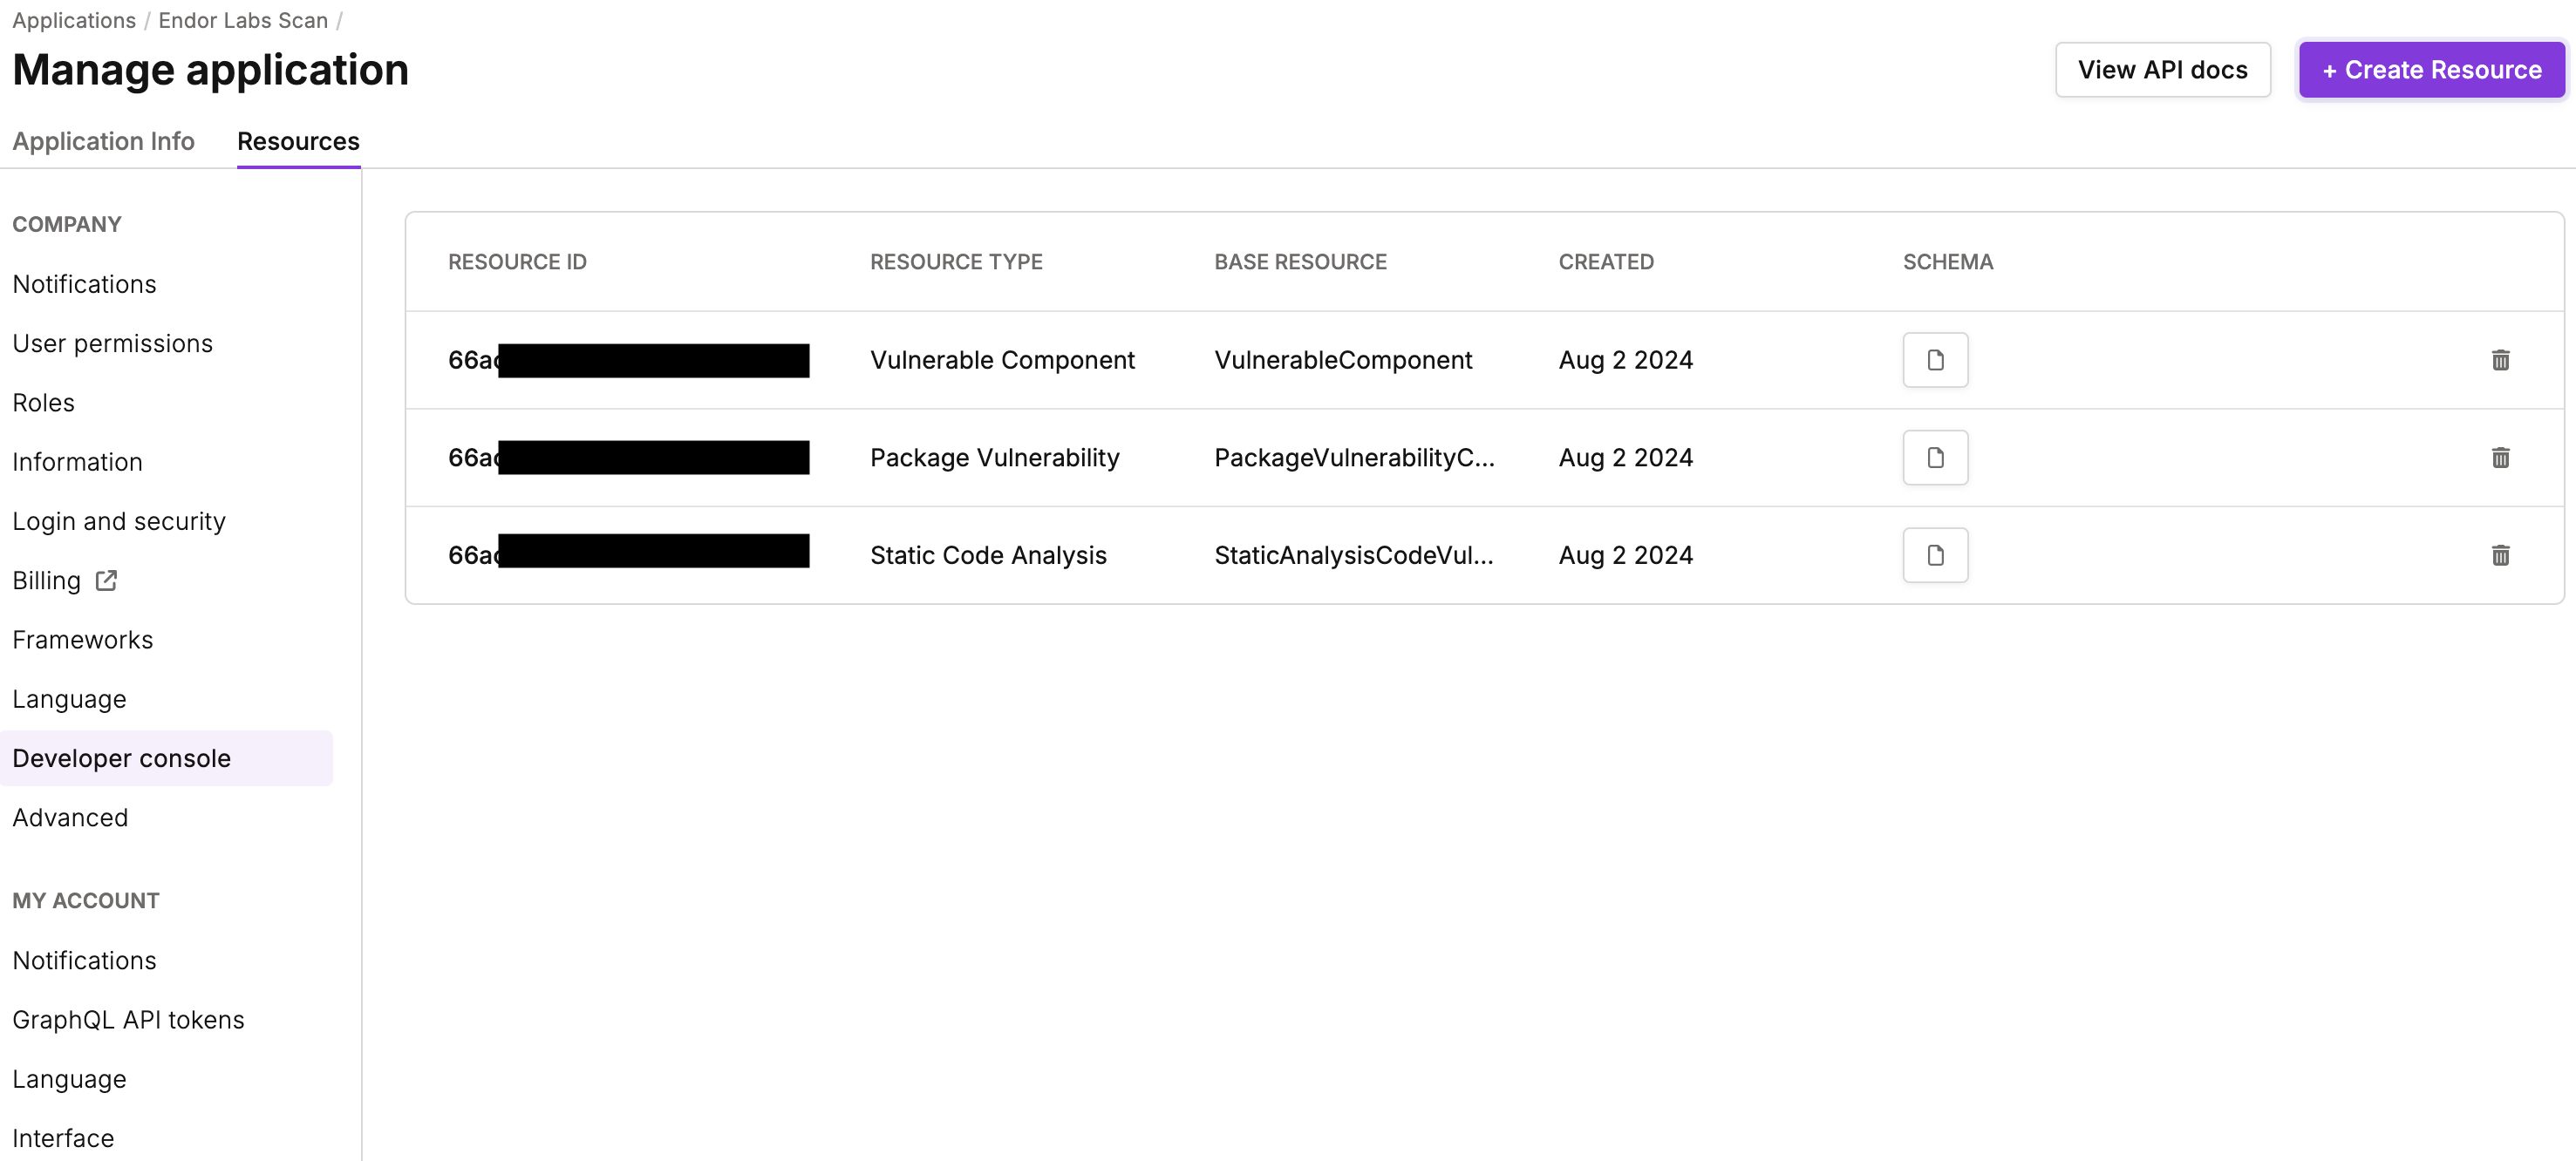Navigate to User permissions settings
The image size is (2576, 1161).
pyautogui.click(x=112, y=343)
